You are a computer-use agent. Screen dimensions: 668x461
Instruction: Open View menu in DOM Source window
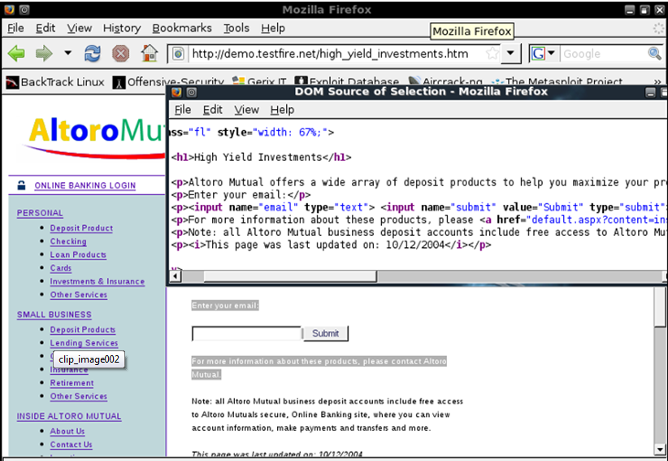[x=247, y=110]
